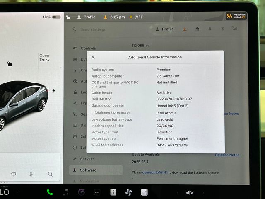Viewport: 265px width, 199px height.
Task: Open the equalizer sliders icon
Action: tap(32, 174)
